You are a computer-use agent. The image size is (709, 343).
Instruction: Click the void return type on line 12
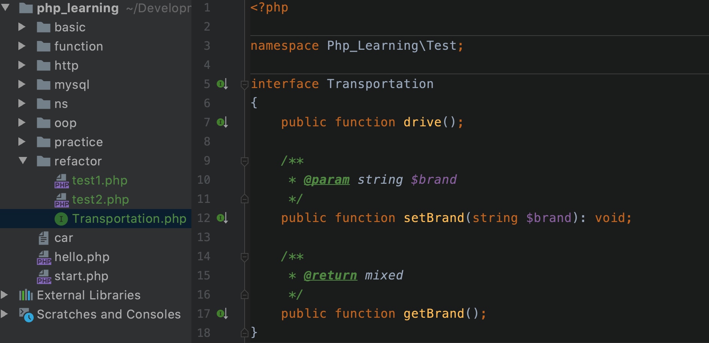click(x=610, y=218)
